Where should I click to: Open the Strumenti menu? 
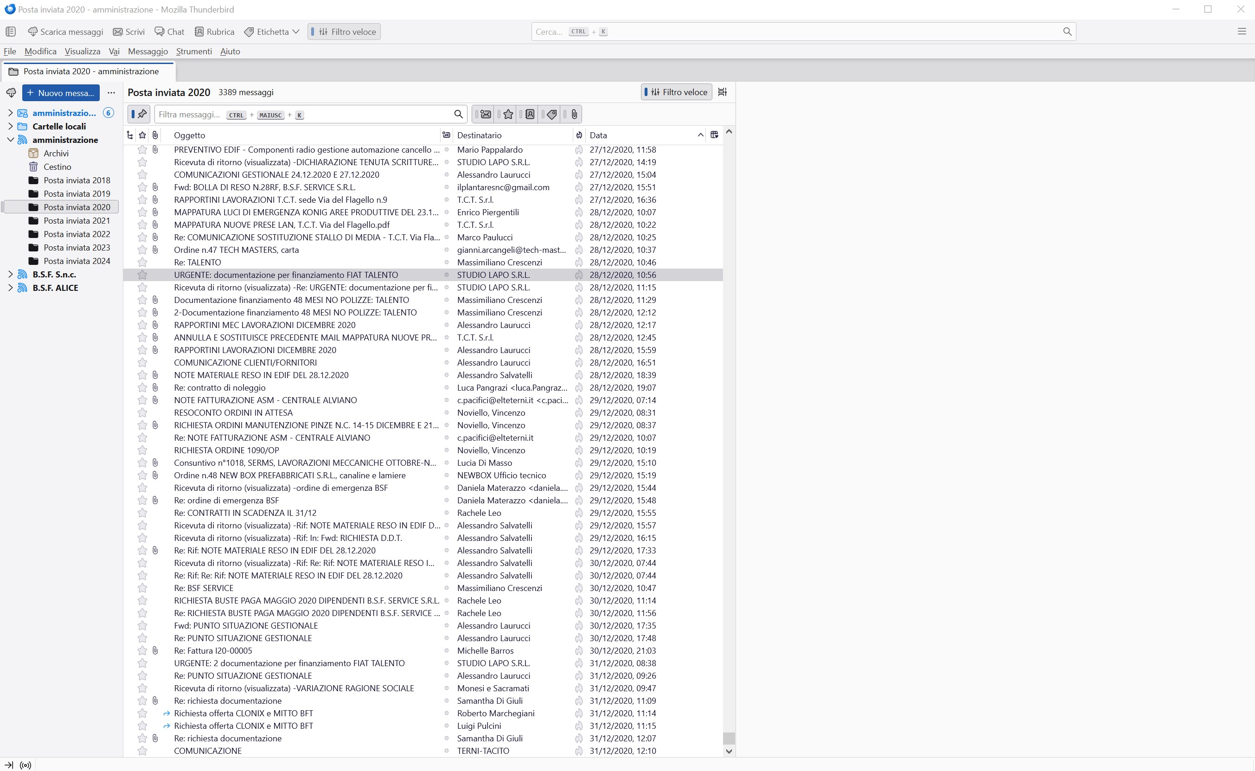click(194, 51)
